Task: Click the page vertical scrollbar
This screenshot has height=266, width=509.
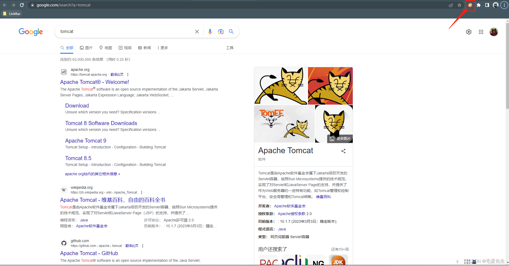Action: [x=507, y=66]
